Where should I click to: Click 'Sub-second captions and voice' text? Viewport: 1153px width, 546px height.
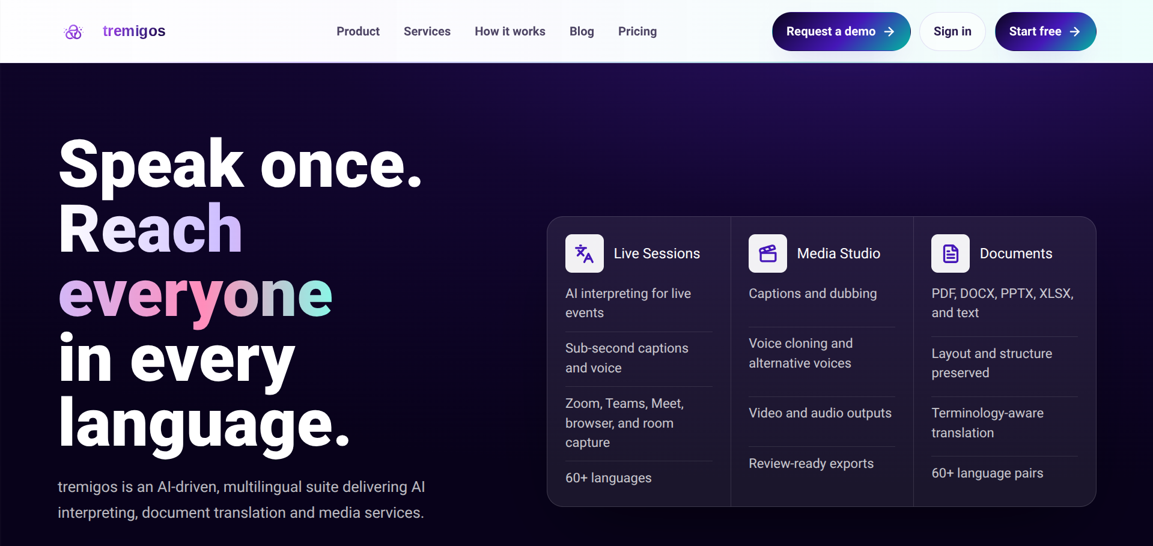coord(627,358)
